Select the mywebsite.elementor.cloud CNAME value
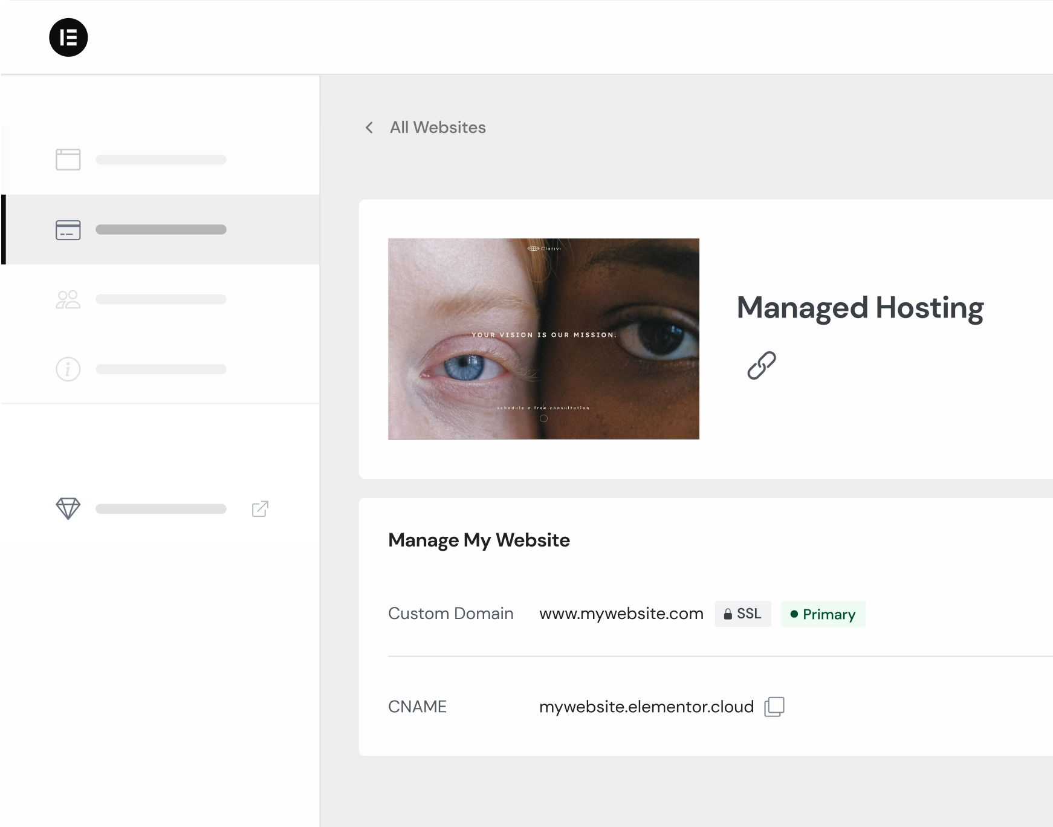The width and height of the screenshot is (1053, 827). coord(646,707)
